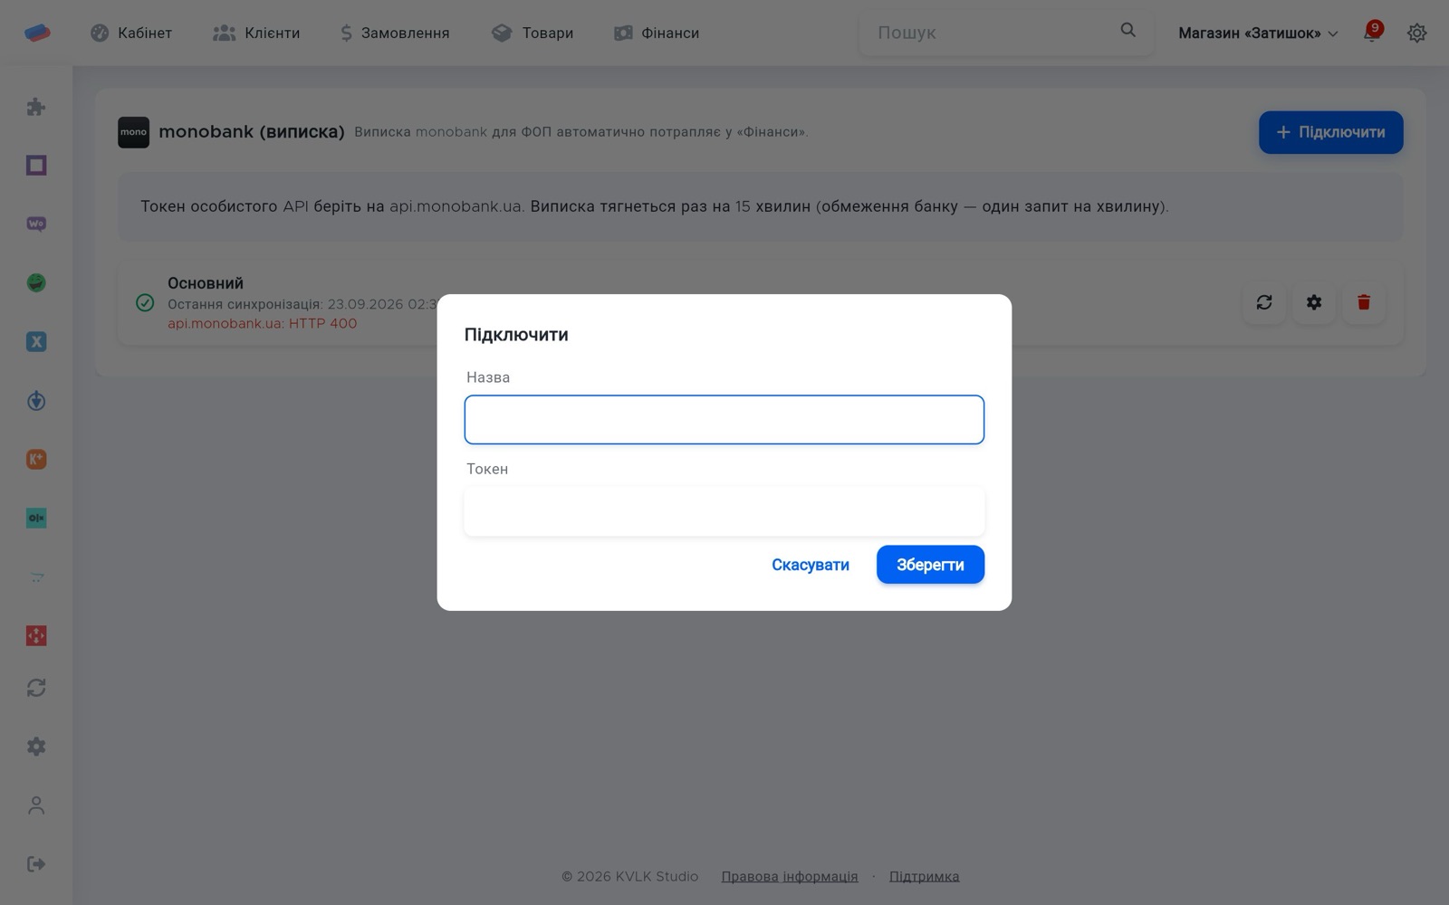Screen dimensions: 1449x905
Task: Click Скасувати to cancel the dialog
Action: click(811, 565)
